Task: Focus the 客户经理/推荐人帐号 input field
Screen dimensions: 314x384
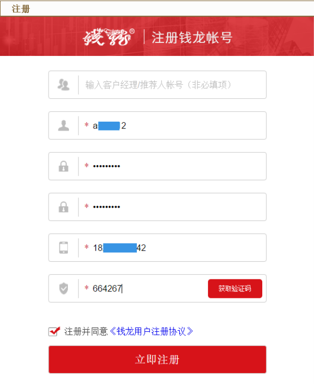Action: 157,85
